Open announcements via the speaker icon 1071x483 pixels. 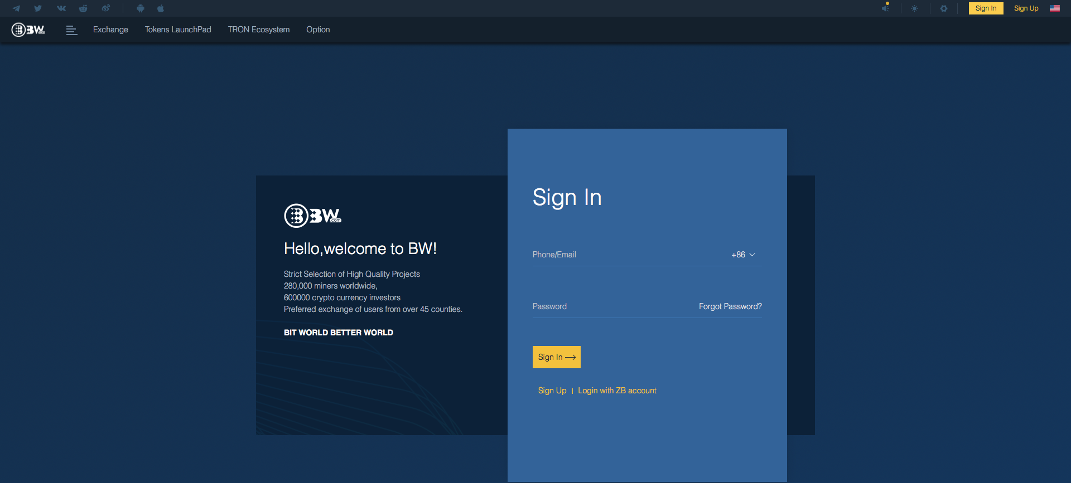pyautogui.click(x=885, y=8)
